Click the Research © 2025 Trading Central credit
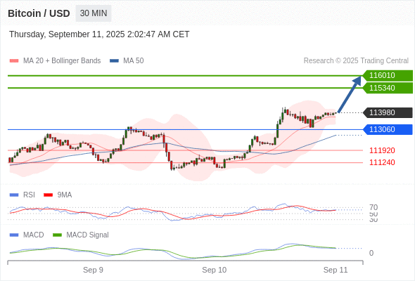Viewport: 415px width, 281px height. [x=356, y=61]
